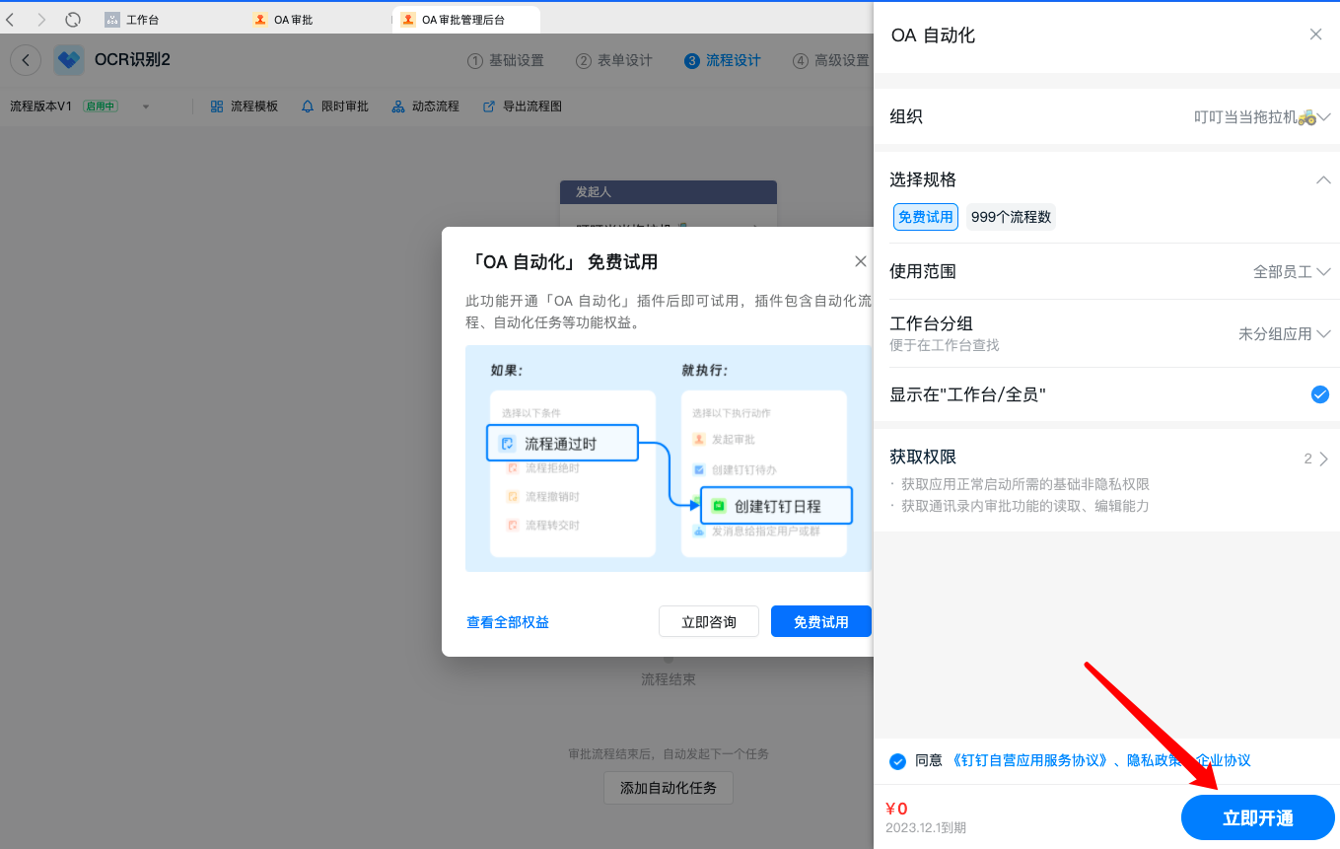Open the 查看全部权益 link
The height and width of the screenshot is (849, 1340).
(508, 622)
